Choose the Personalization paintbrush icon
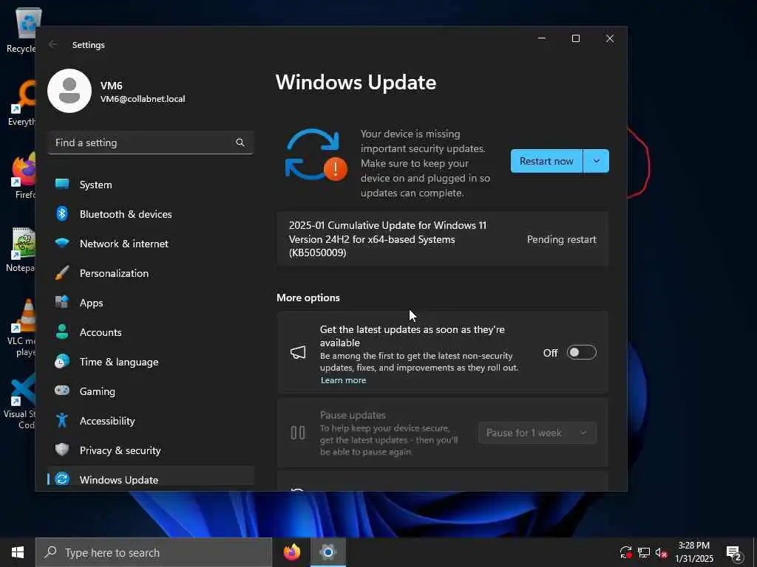 point(62,272)
